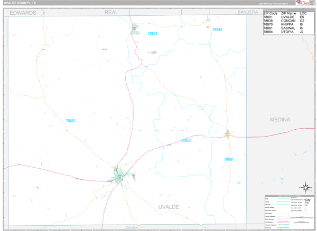
Task: Click the BANDERA county label
Action: click(247, 12)
